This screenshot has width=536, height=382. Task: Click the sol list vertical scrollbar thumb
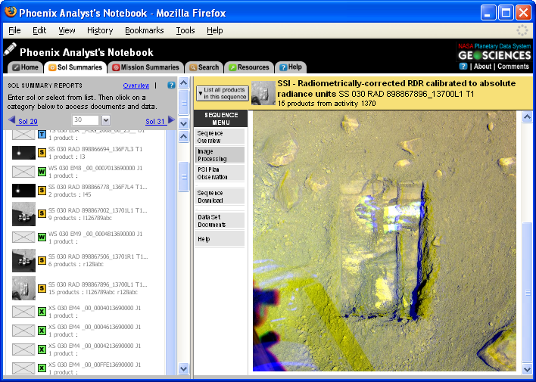(183, 175)
